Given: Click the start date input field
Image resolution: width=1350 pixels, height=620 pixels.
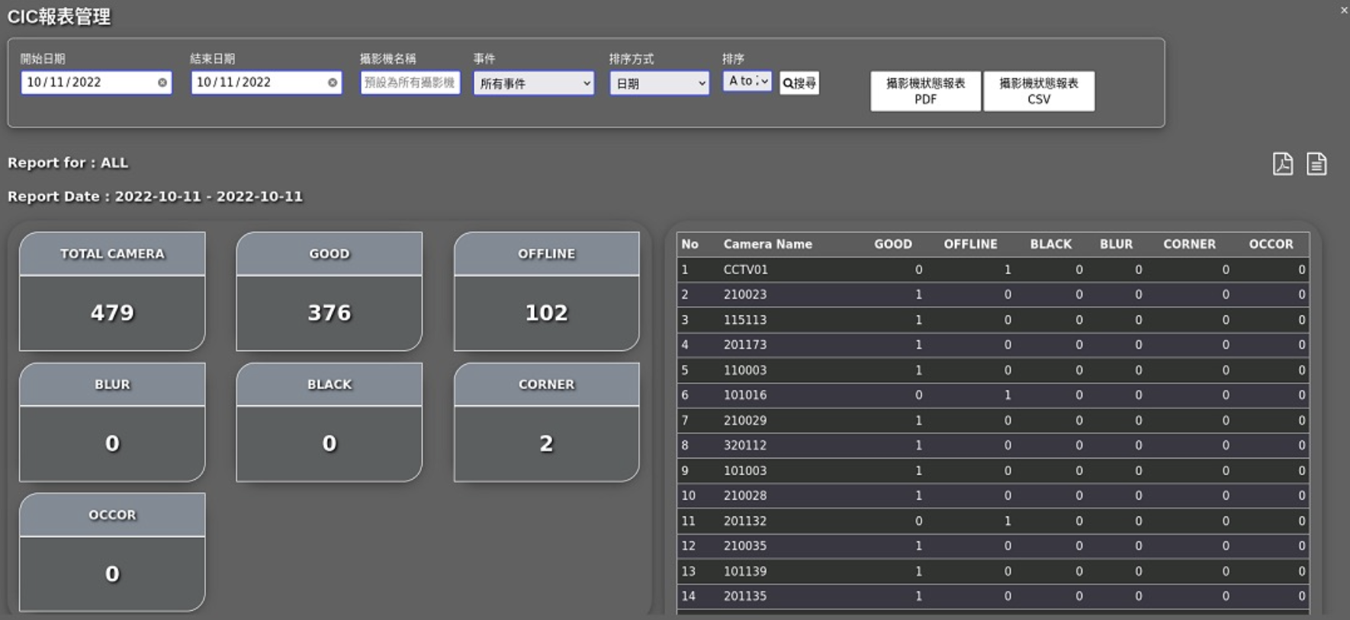Looking at the screenshot, I should click(88, 82).
